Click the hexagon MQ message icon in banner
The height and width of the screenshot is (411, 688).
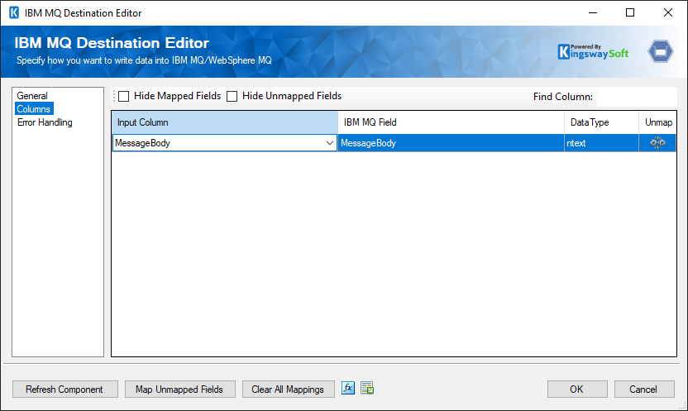pos(661,52)
